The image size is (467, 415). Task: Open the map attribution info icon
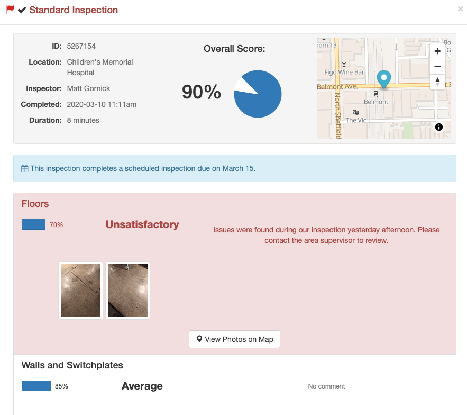(439, 127)
